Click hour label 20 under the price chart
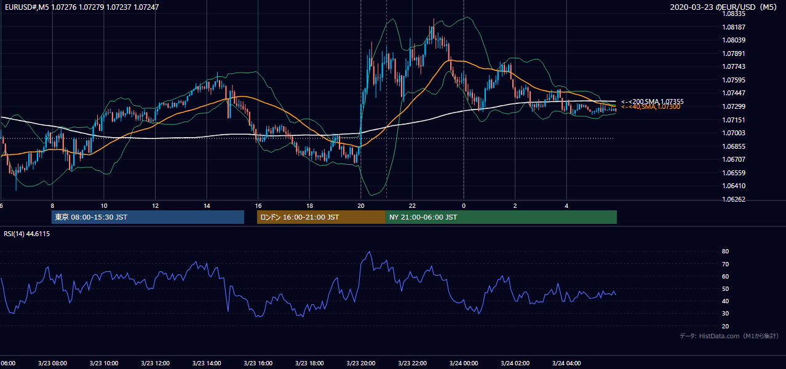This screenshot has height=369, width=786. point(361,205)
